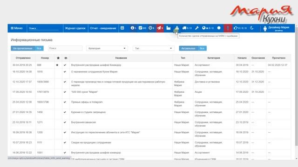Viewport: 298px width, 167px height.
Task: Select the Не прочитанные filter button
Action: pos(23,48)
